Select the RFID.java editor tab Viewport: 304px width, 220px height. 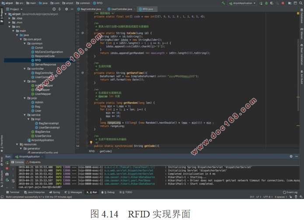coord(147,9)
